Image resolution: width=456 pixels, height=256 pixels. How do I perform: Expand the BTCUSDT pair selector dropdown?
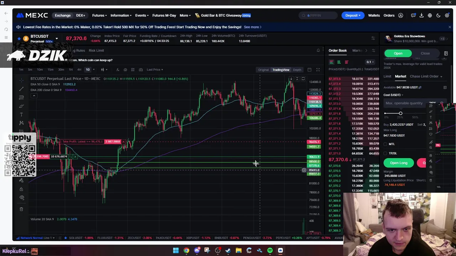[56, 38]
